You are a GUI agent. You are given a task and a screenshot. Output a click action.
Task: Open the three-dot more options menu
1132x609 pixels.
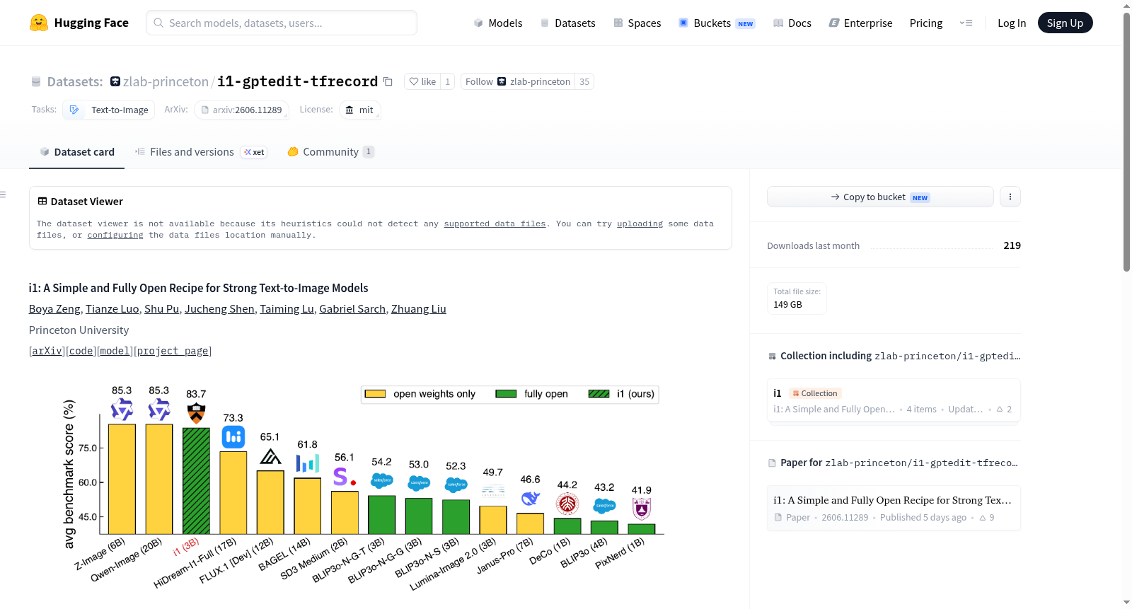click(1010, 197)
